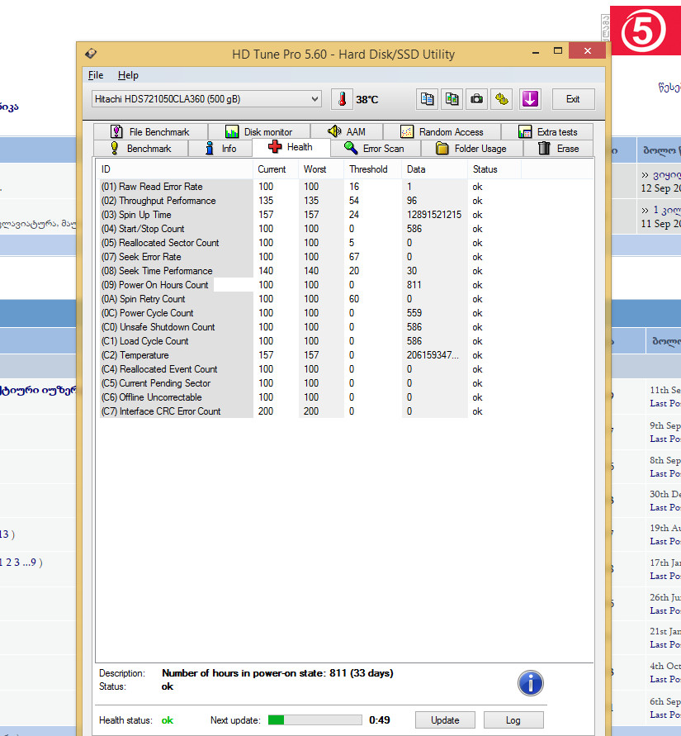Click the copy text to clipboard icon
The height and width of the screenshot is (736, 681).
click(x=427, y=99)
